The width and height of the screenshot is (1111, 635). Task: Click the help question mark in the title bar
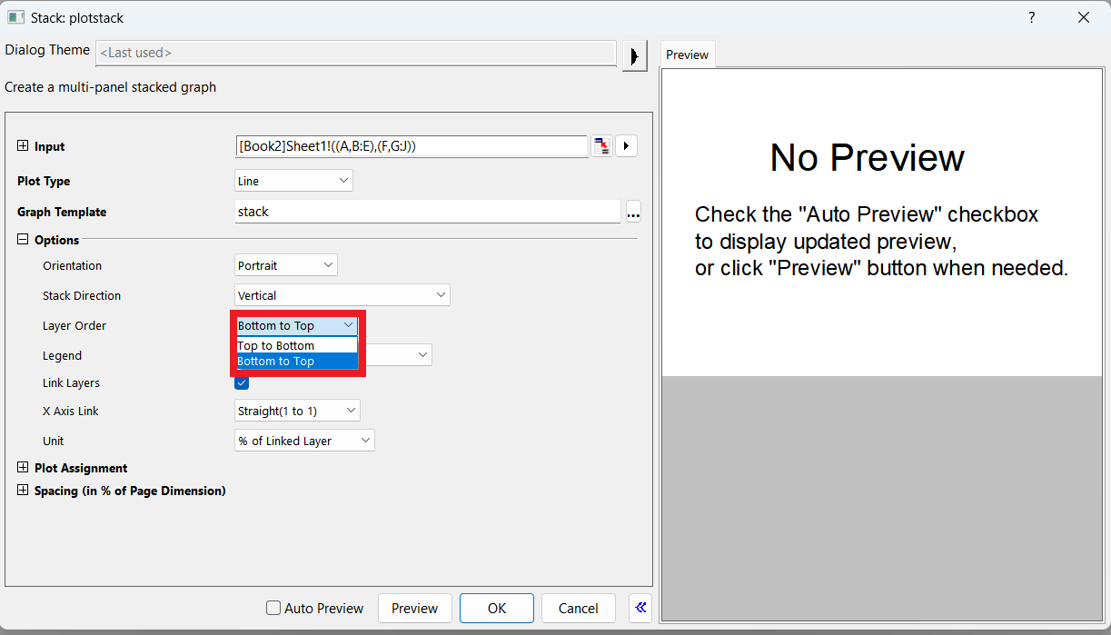1031,17
